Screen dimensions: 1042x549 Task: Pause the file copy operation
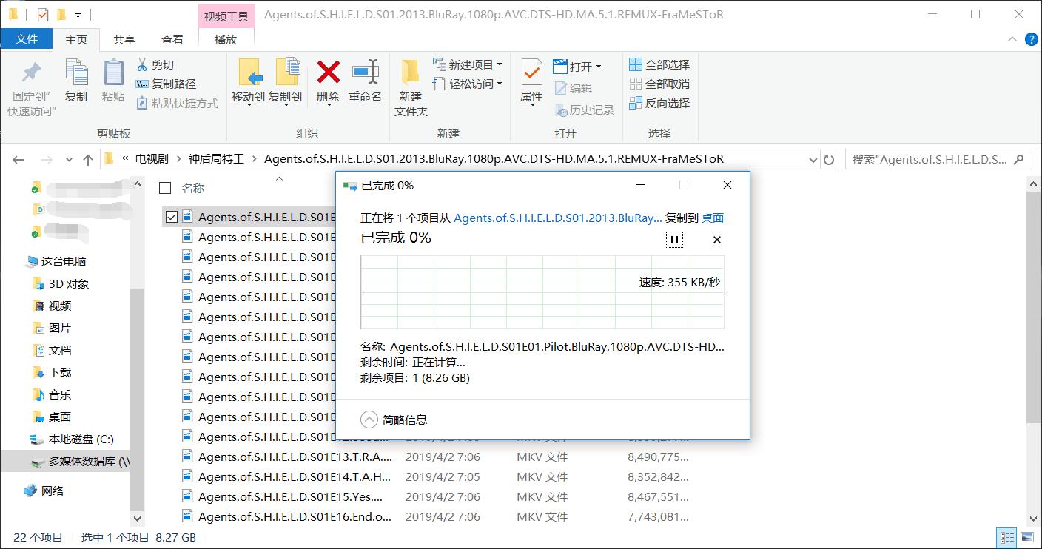coord(674,239)
